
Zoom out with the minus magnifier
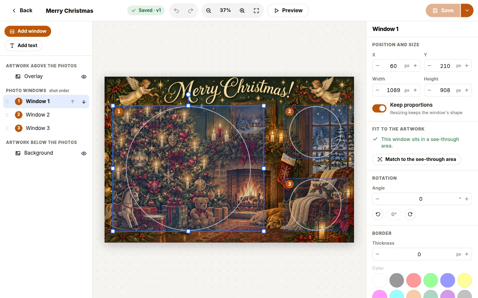tap(209, 10)
